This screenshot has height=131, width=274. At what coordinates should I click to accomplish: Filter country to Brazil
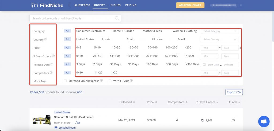coord(181,39)
